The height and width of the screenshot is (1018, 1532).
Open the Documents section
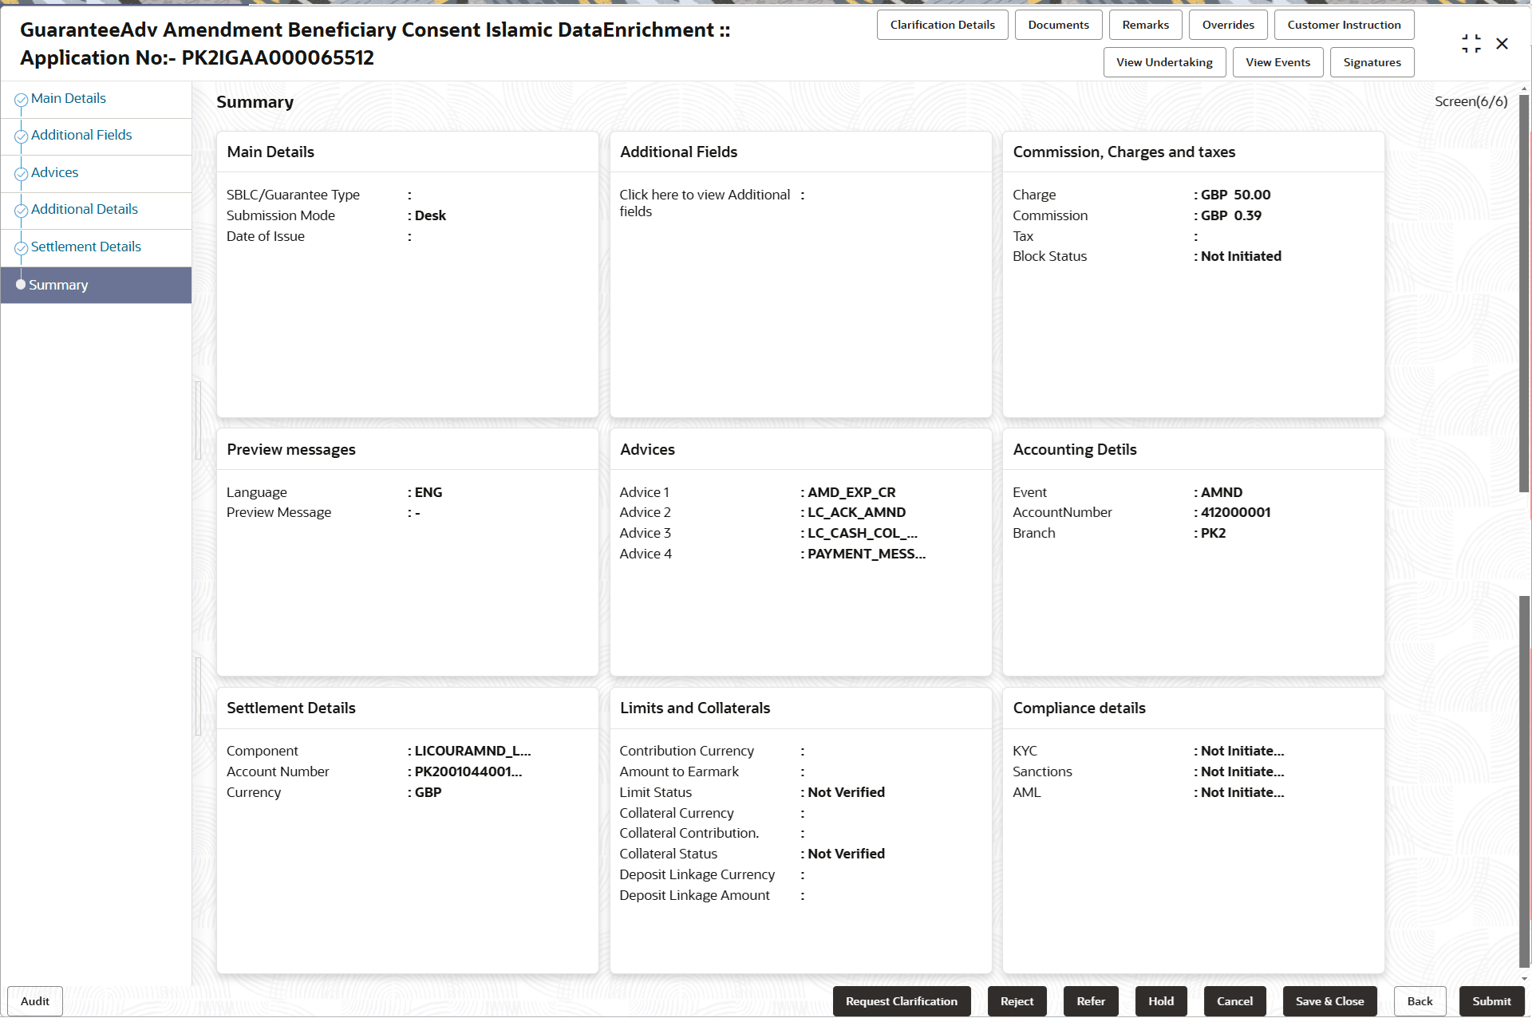tap(1057, 25)
